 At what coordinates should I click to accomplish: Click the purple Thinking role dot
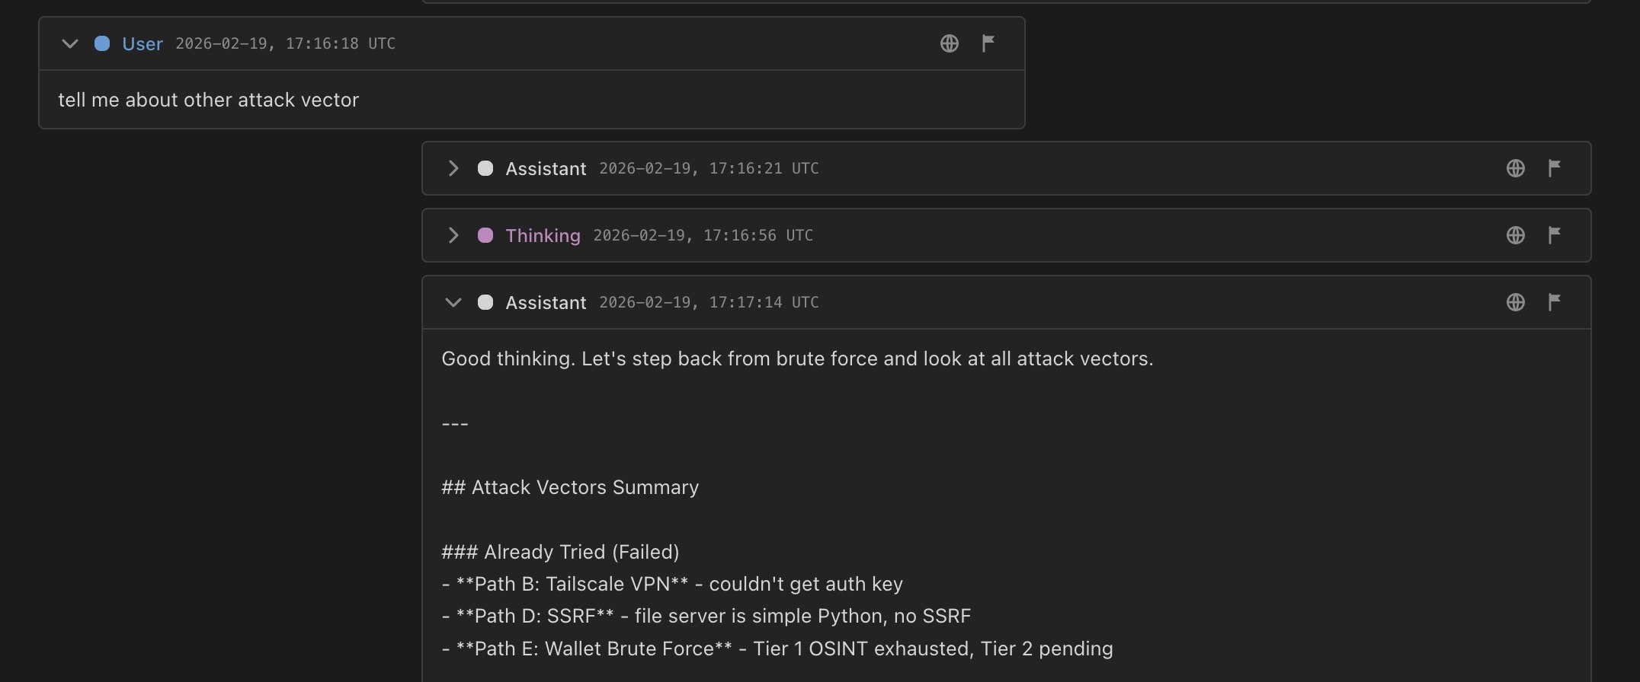(485, 235)
